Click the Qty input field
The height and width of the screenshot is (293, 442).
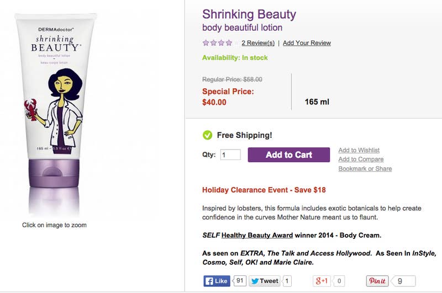[x=230, y=155]
